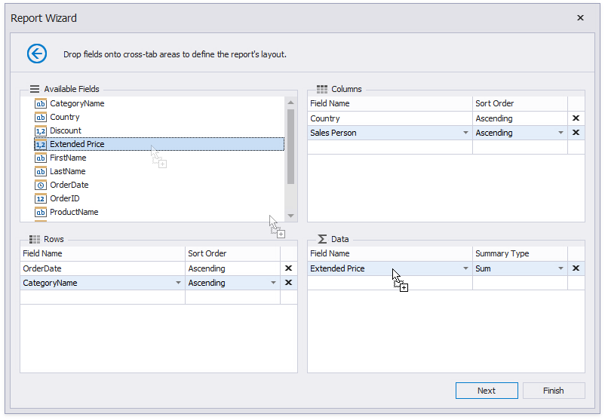Open the Sum summary type dropdown

point(560,269)
